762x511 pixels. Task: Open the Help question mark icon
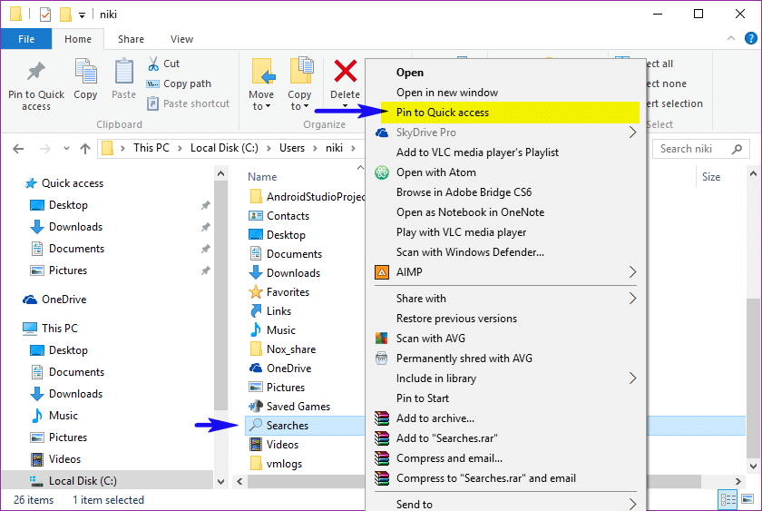[751, 38]
